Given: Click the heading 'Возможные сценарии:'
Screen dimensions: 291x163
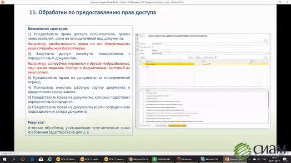Looking at the screenshot, I should (x=48, y=29).
